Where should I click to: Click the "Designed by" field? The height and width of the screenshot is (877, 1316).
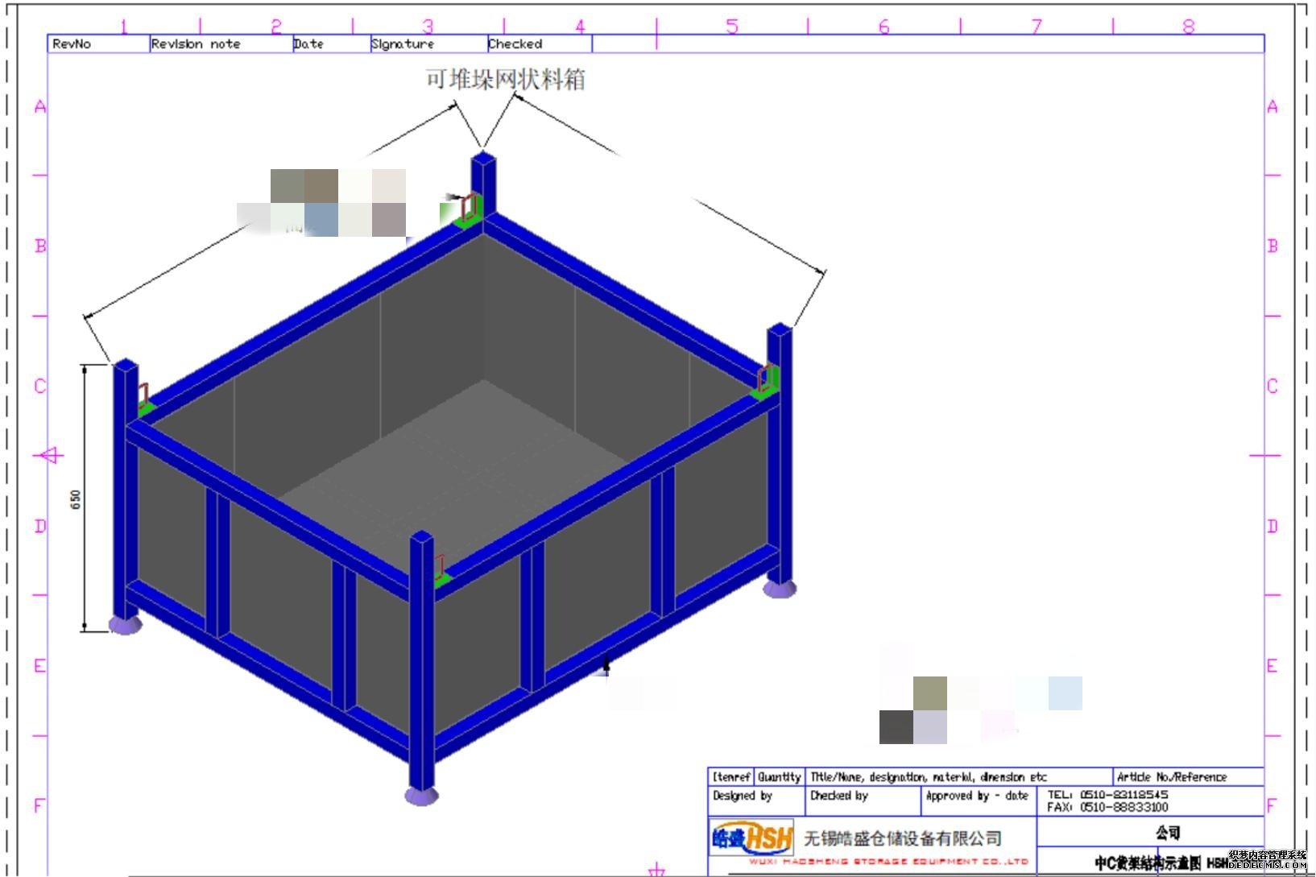pyautogui.click(x=743, y=796)
